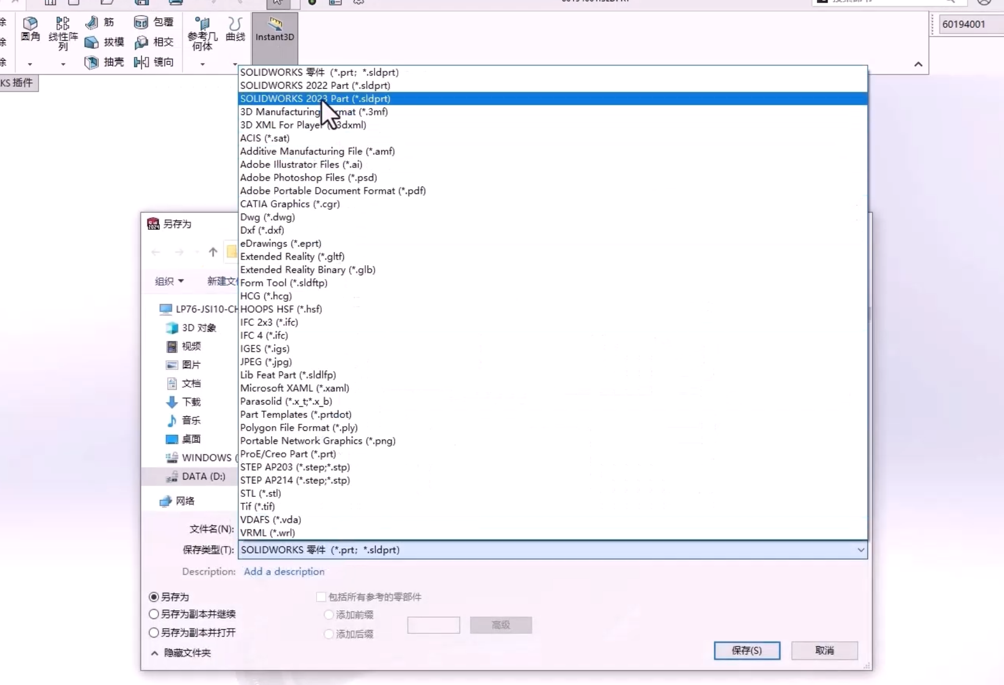
Task: Expand dropdown arrow under 参考几何体
Action: (x=202, y=64)
